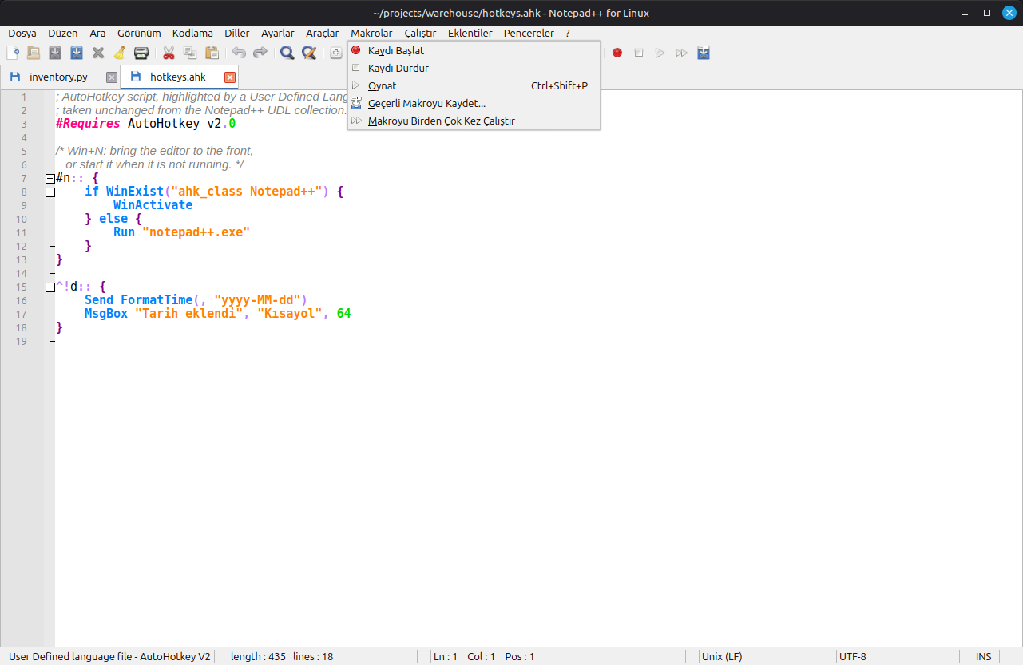Screen dimensions: 1023x665
Task: Open Replace with the magnifier-pencil icon
Action: 309,53
